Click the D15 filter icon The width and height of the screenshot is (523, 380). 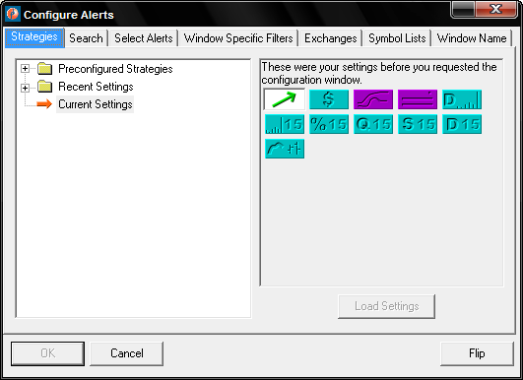[x=462, y=124]
